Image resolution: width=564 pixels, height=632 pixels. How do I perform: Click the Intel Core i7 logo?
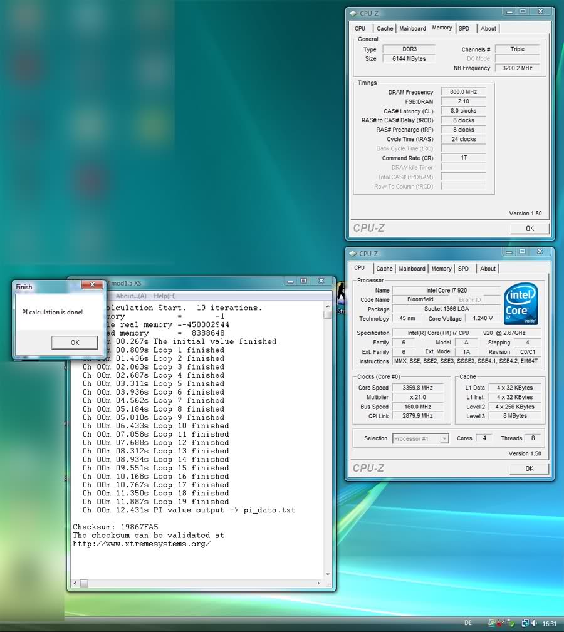[x=521, y=304]
